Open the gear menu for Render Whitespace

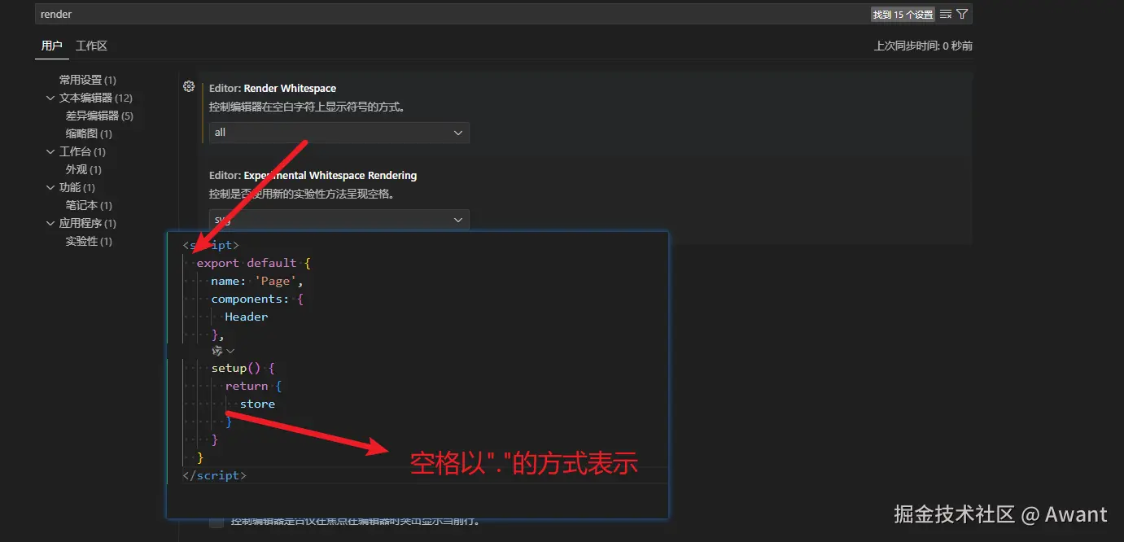pos(189,86)
